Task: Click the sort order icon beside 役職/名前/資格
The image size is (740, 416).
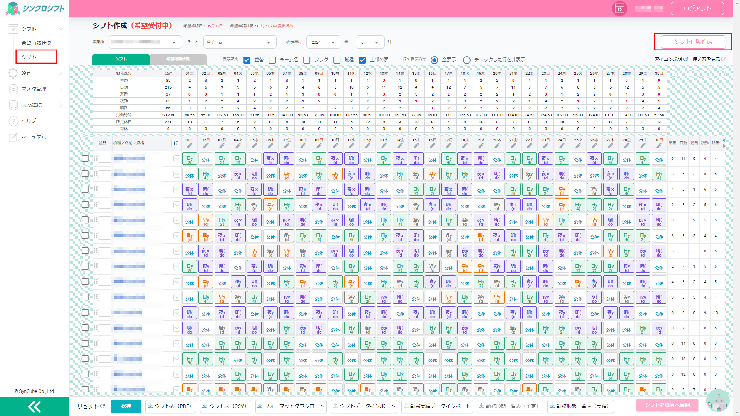Action: (176, 143)
